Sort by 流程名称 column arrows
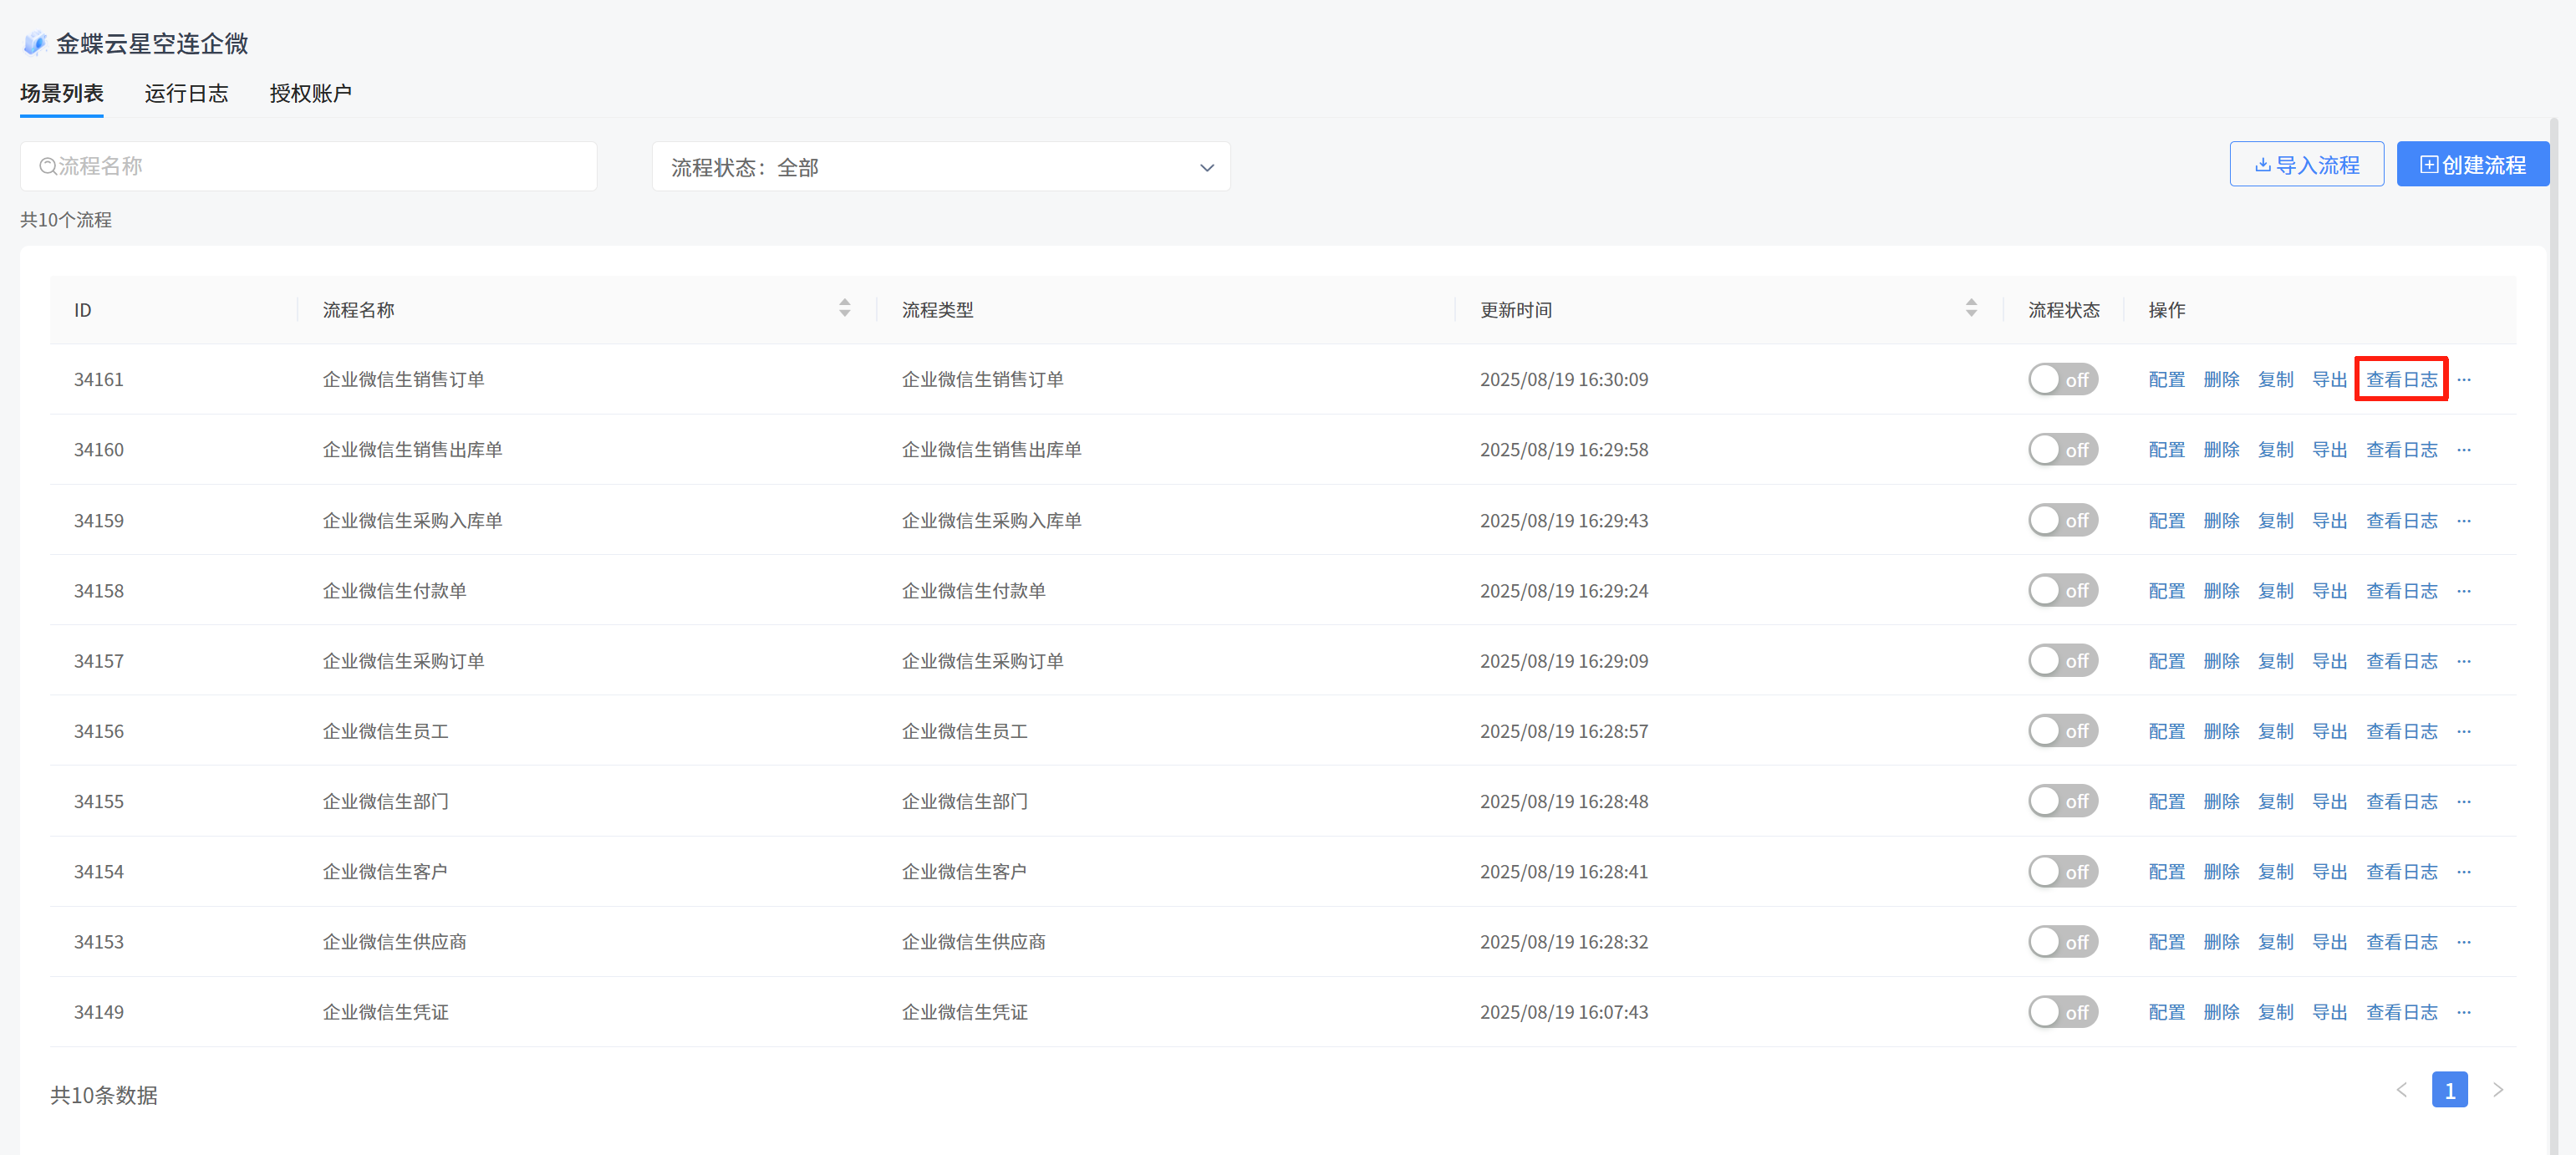The image size is (2576, 1155). [x=844, y=308]
